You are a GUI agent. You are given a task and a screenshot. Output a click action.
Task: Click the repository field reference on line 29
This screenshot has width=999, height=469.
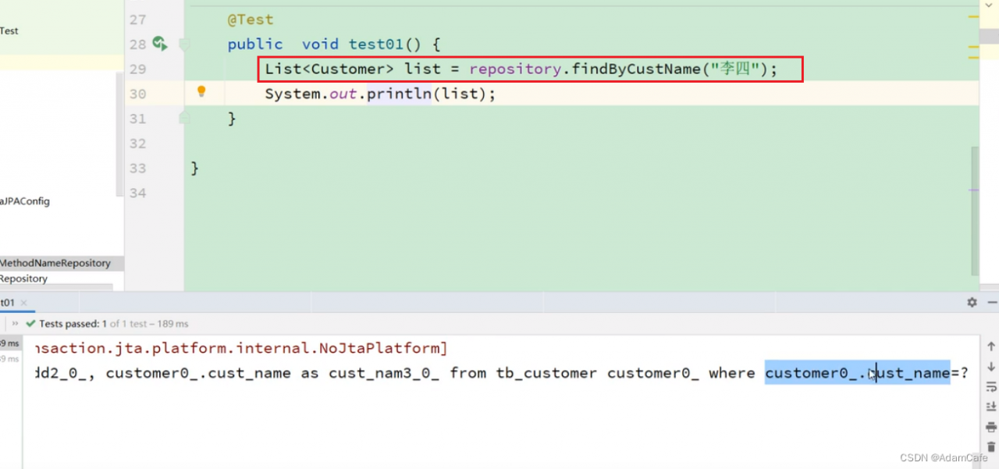515,69
